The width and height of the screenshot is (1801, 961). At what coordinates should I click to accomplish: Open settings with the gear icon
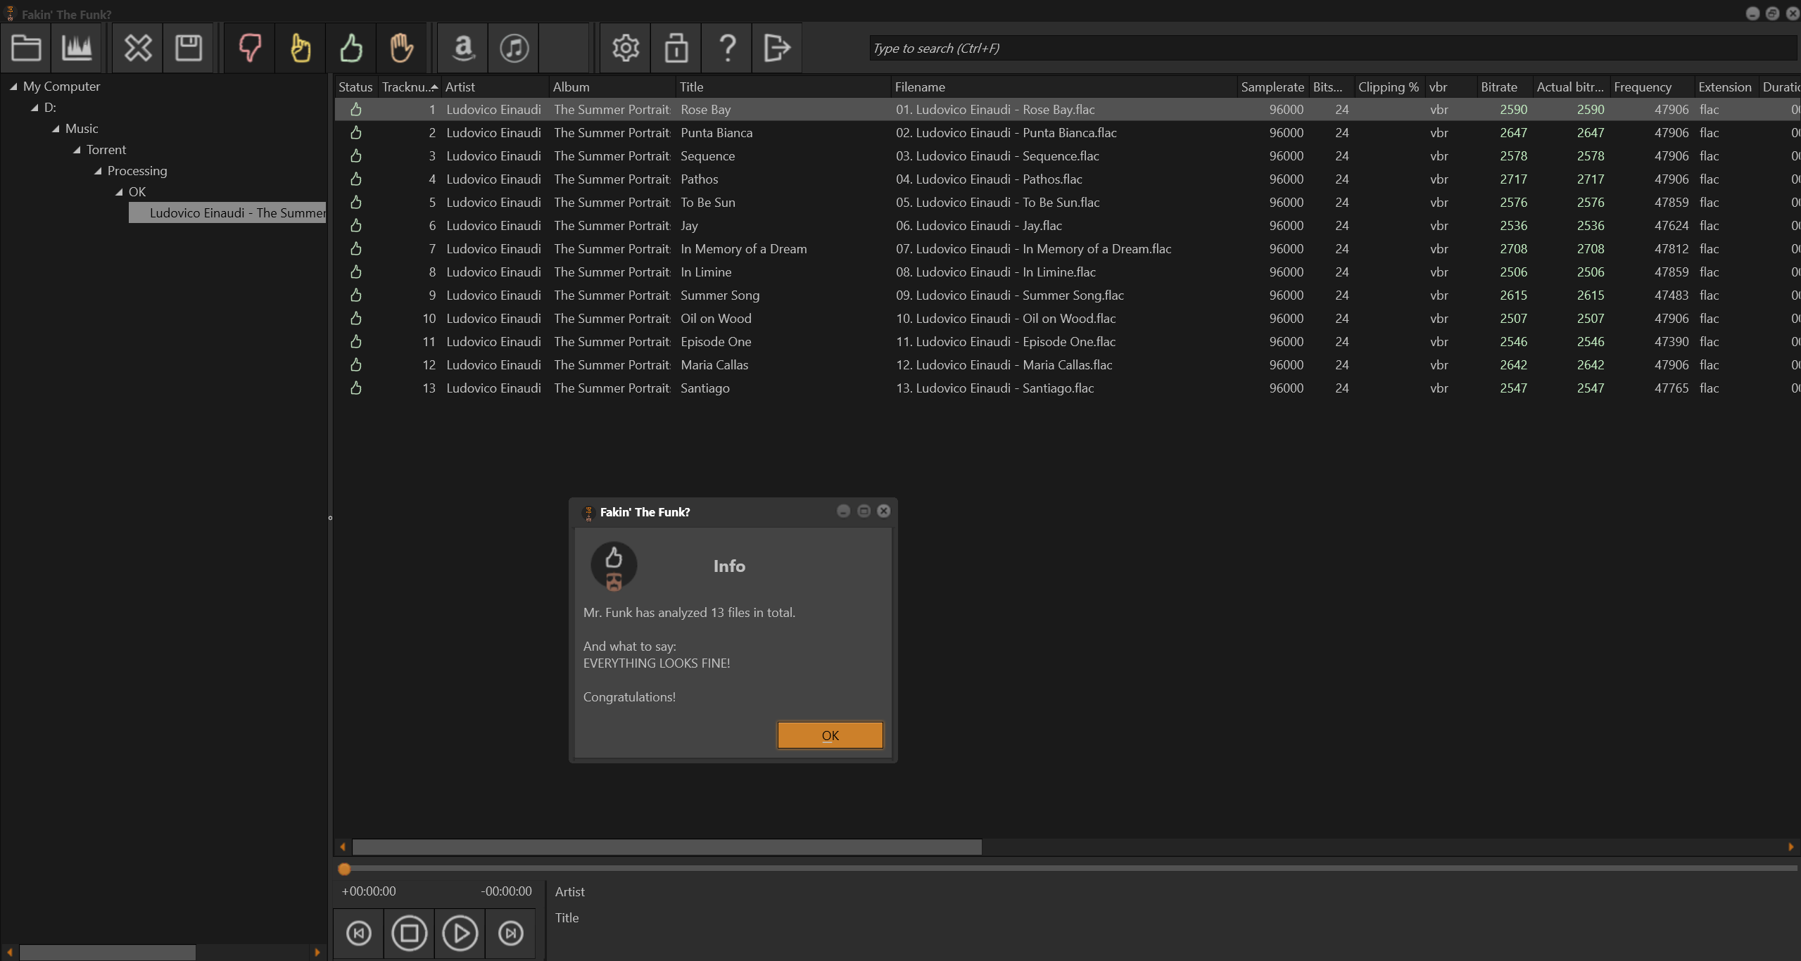coord(625,48)
